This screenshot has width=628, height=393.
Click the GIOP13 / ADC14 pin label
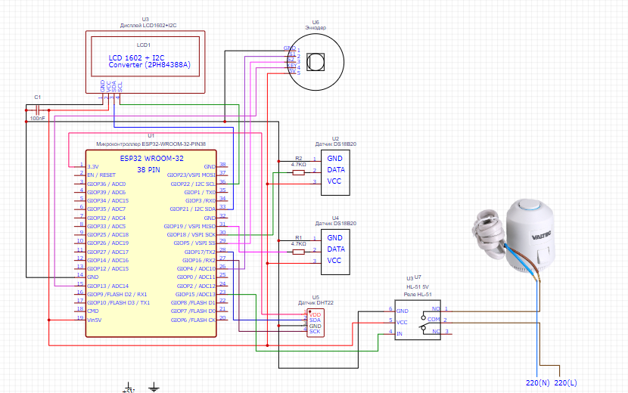[x=108, y=286]
